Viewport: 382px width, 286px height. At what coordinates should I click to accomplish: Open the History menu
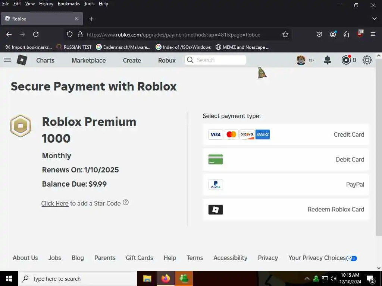[46, 4]
